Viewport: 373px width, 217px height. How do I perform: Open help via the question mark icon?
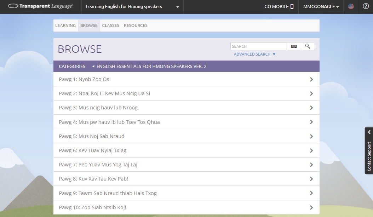[365, 6]
